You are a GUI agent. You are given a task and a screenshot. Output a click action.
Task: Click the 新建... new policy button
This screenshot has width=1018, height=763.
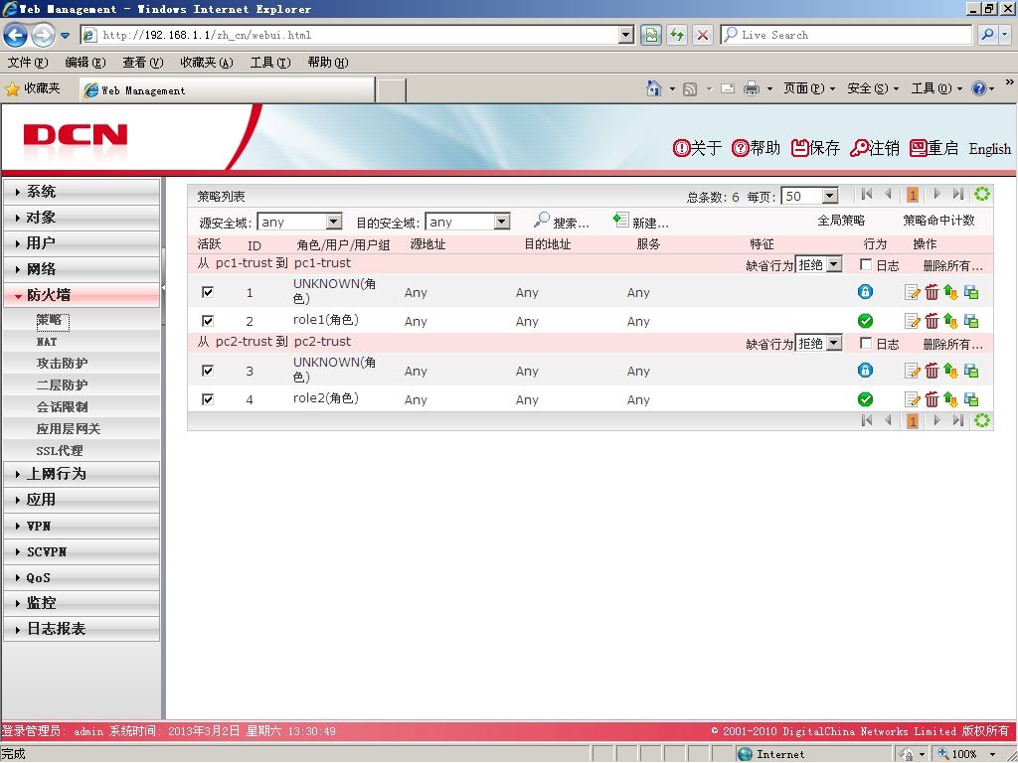641,222
